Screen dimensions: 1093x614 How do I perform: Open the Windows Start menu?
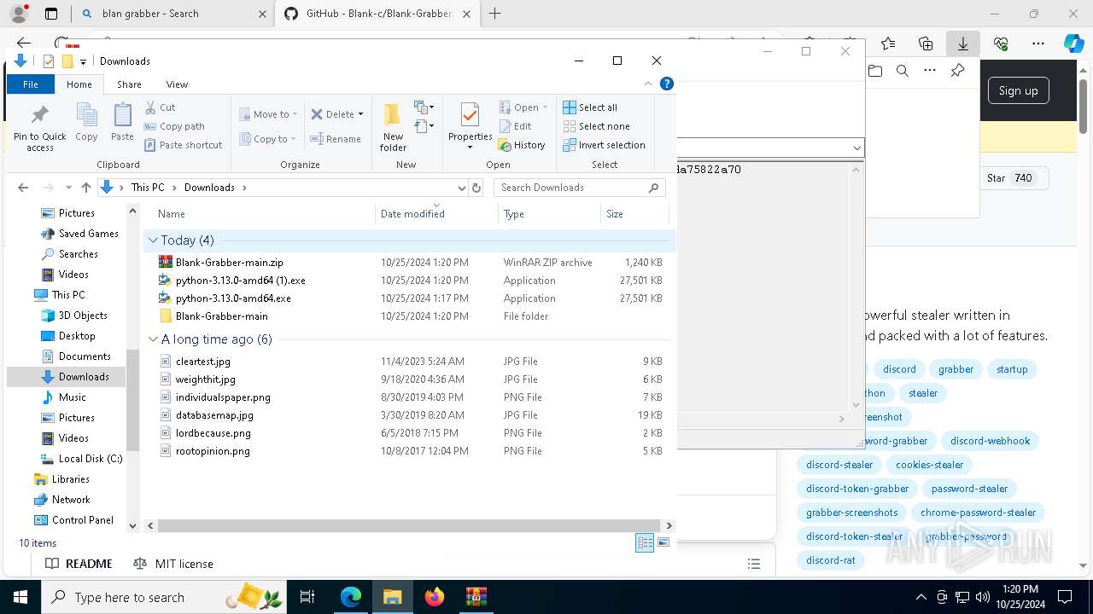click(x=20, y=597)
